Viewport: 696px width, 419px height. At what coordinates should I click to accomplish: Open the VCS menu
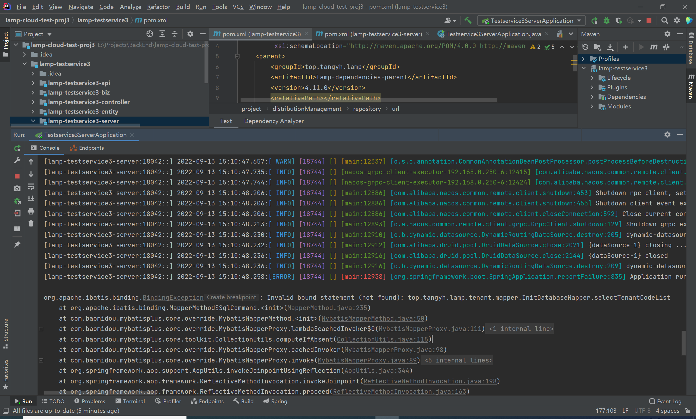(x=238, y=7)
